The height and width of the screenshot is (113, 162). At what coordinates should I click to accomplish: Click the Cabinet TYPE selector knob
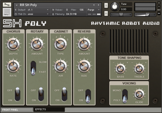(61, 44)
